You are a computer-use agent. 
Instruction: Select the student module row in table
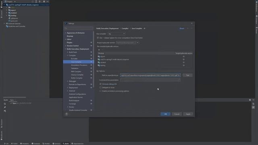145,62
